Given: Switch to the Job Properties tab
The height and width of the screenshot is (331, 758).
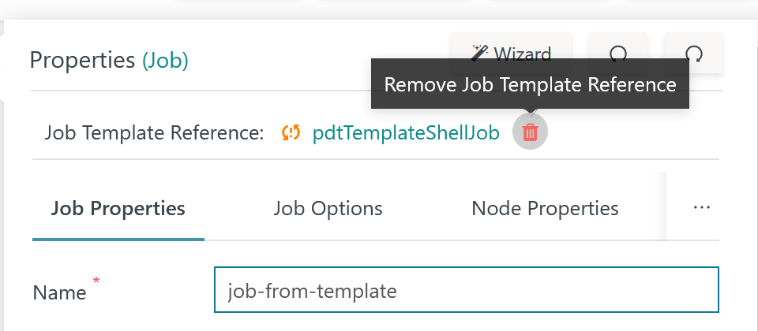Looking at the screenshot, I should click(118, 208).
